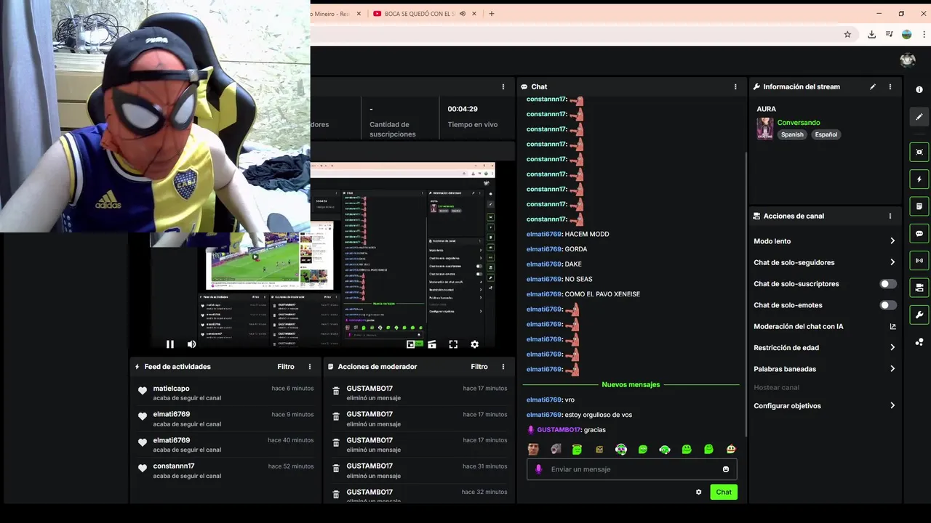Click Spanish language tag
This screenshot has width=931, height=523.
click(x=792, y=134)
